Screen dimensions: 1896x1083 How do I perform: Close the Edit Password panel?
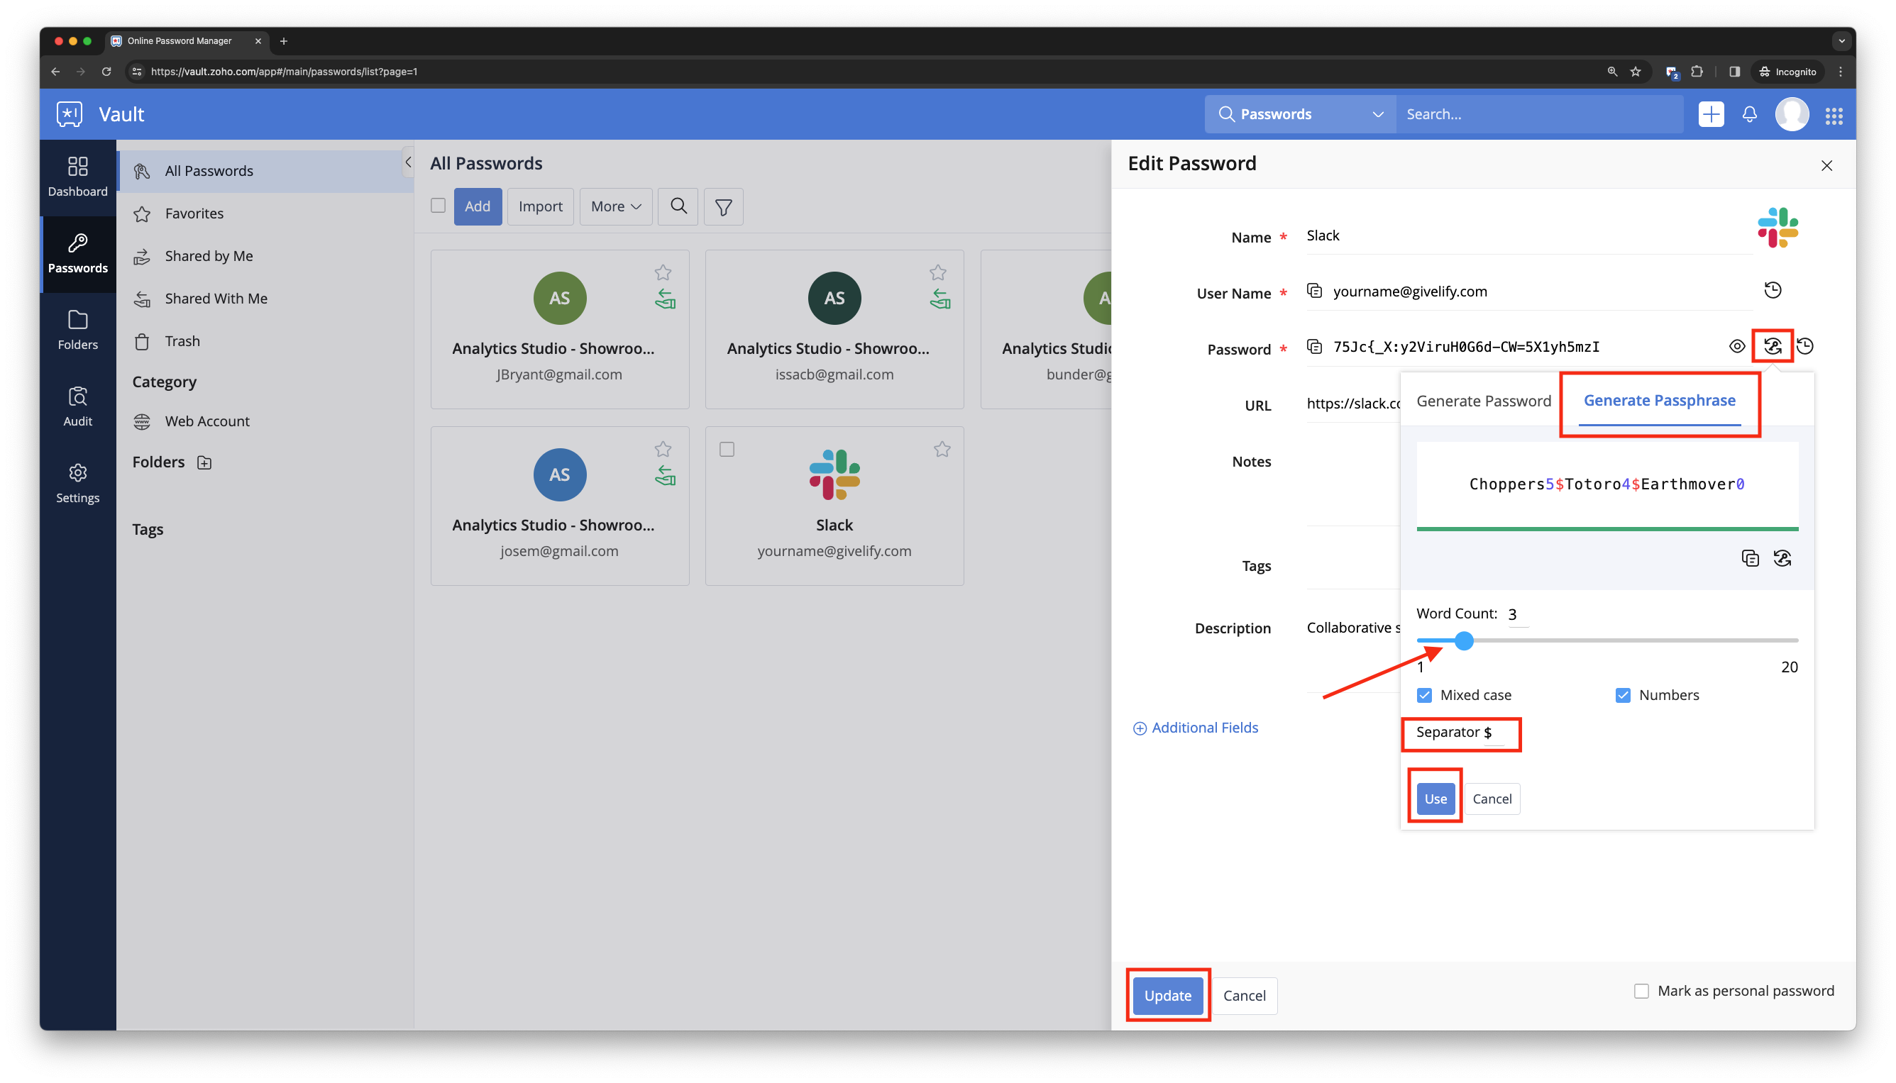tap(1826, 165)
